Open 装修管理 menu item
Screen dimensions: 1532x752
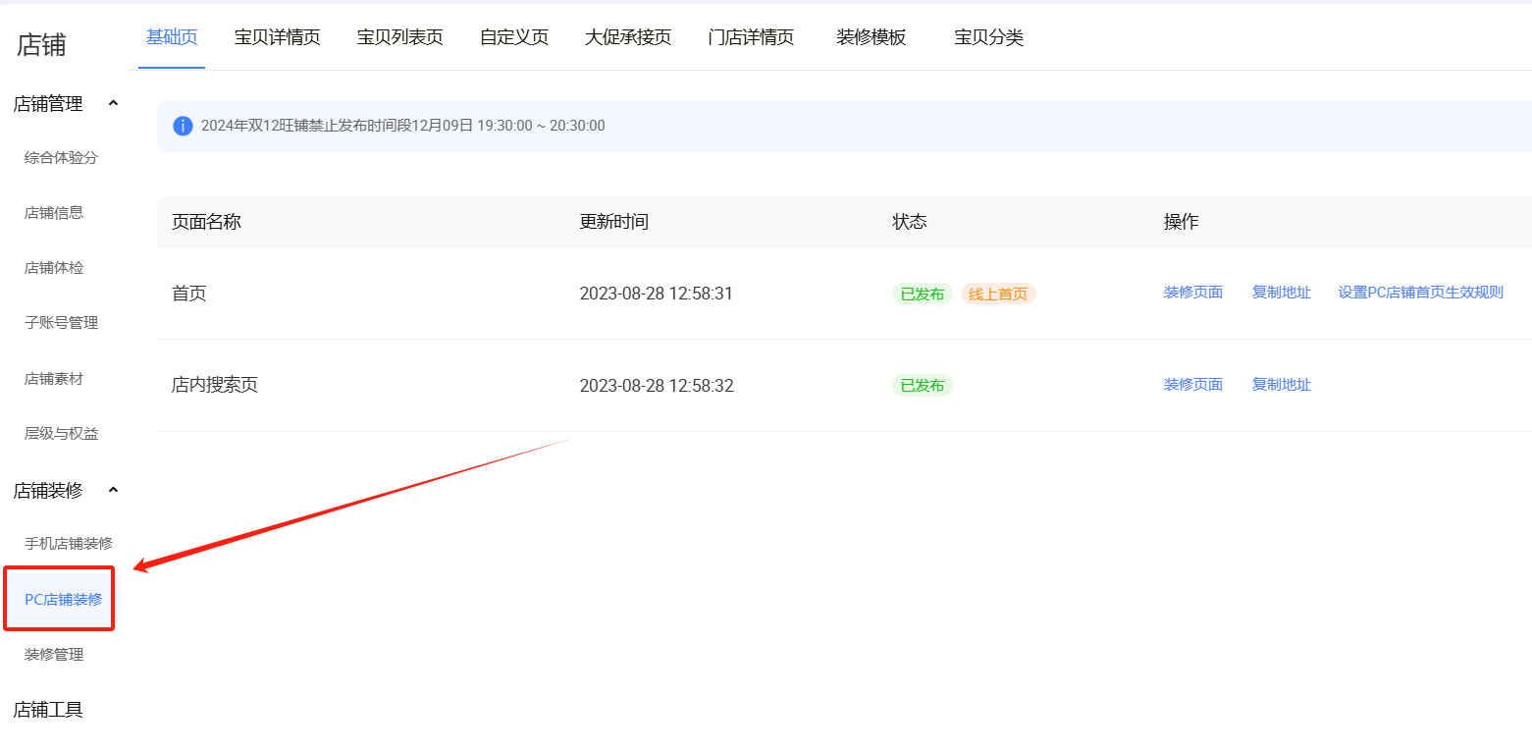coord(54,654)
